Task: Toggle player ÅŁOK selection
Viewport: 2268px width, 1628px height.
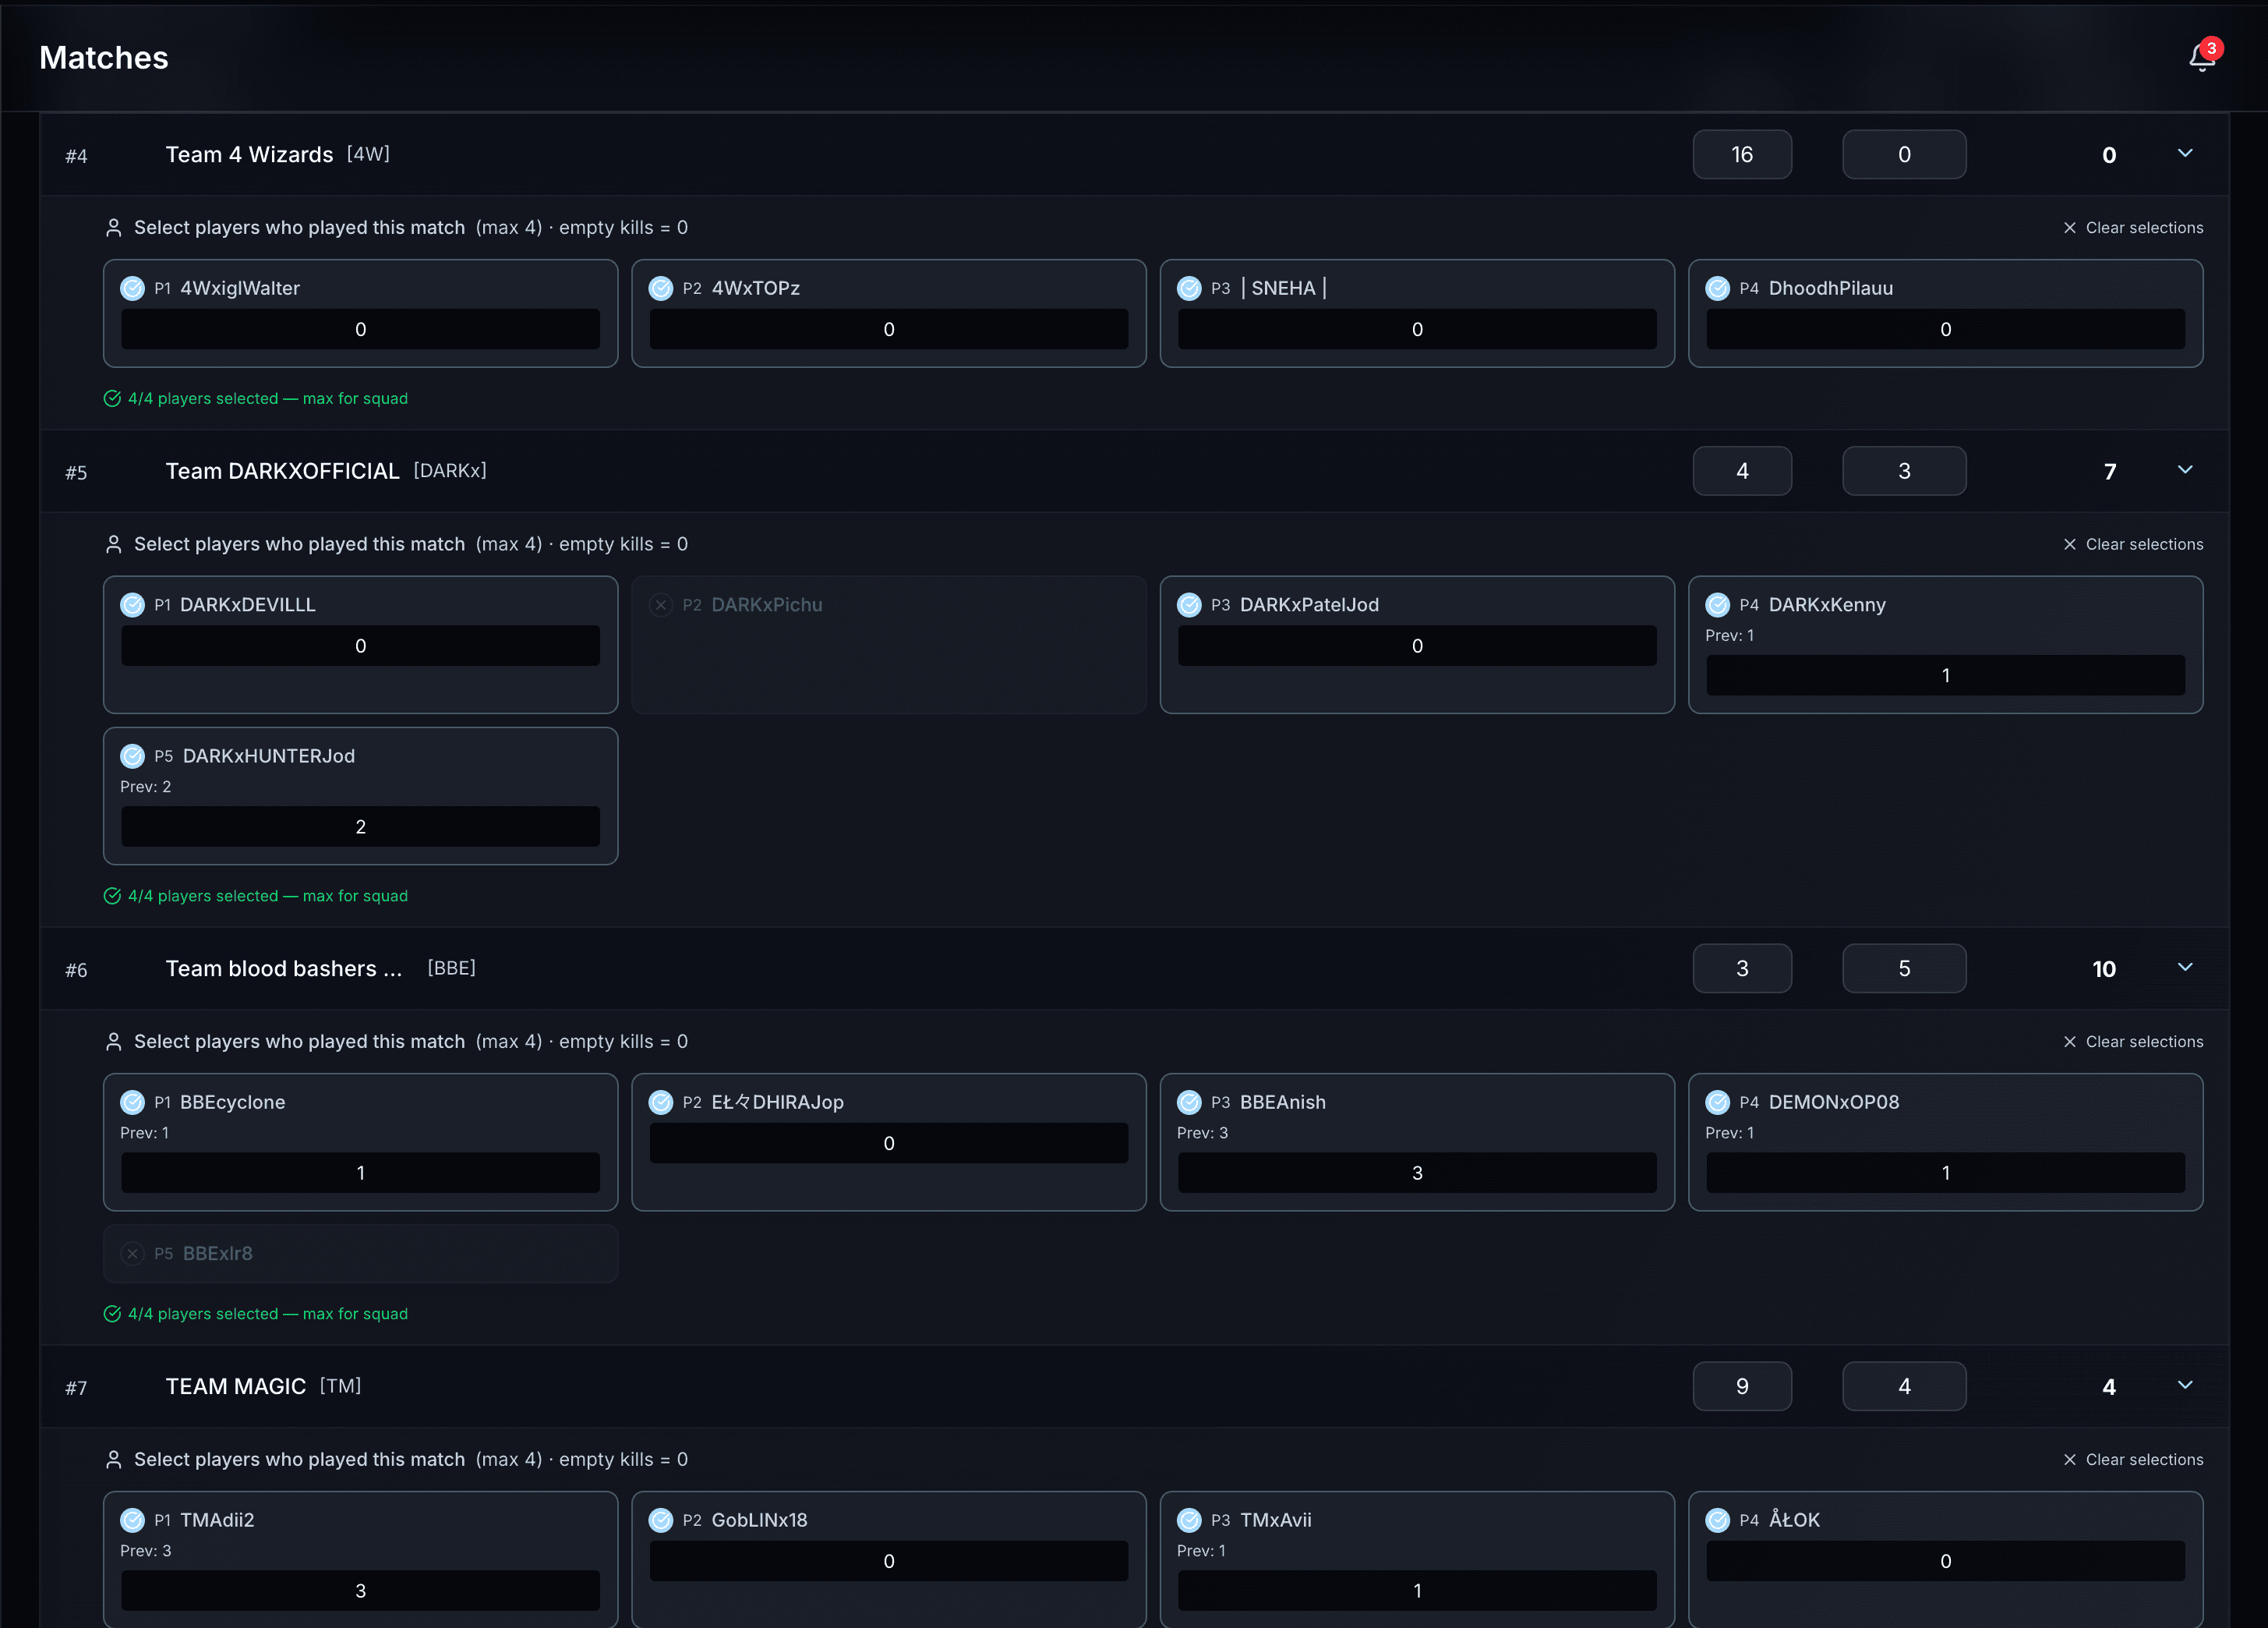Action: pos(1717,1520)
